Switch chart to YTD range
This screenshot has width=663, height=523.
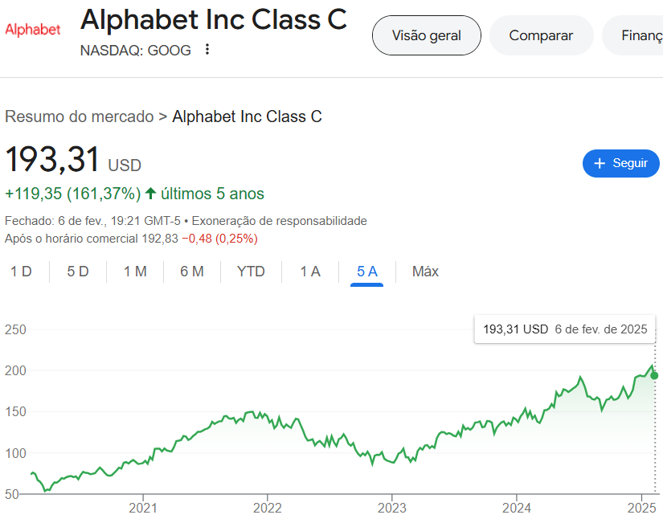[x=251, y=272]
